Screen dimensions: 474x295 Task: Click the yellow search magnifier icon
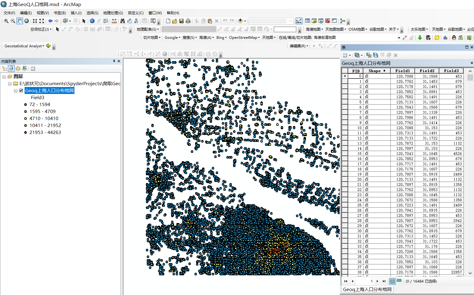click(437, 38)
